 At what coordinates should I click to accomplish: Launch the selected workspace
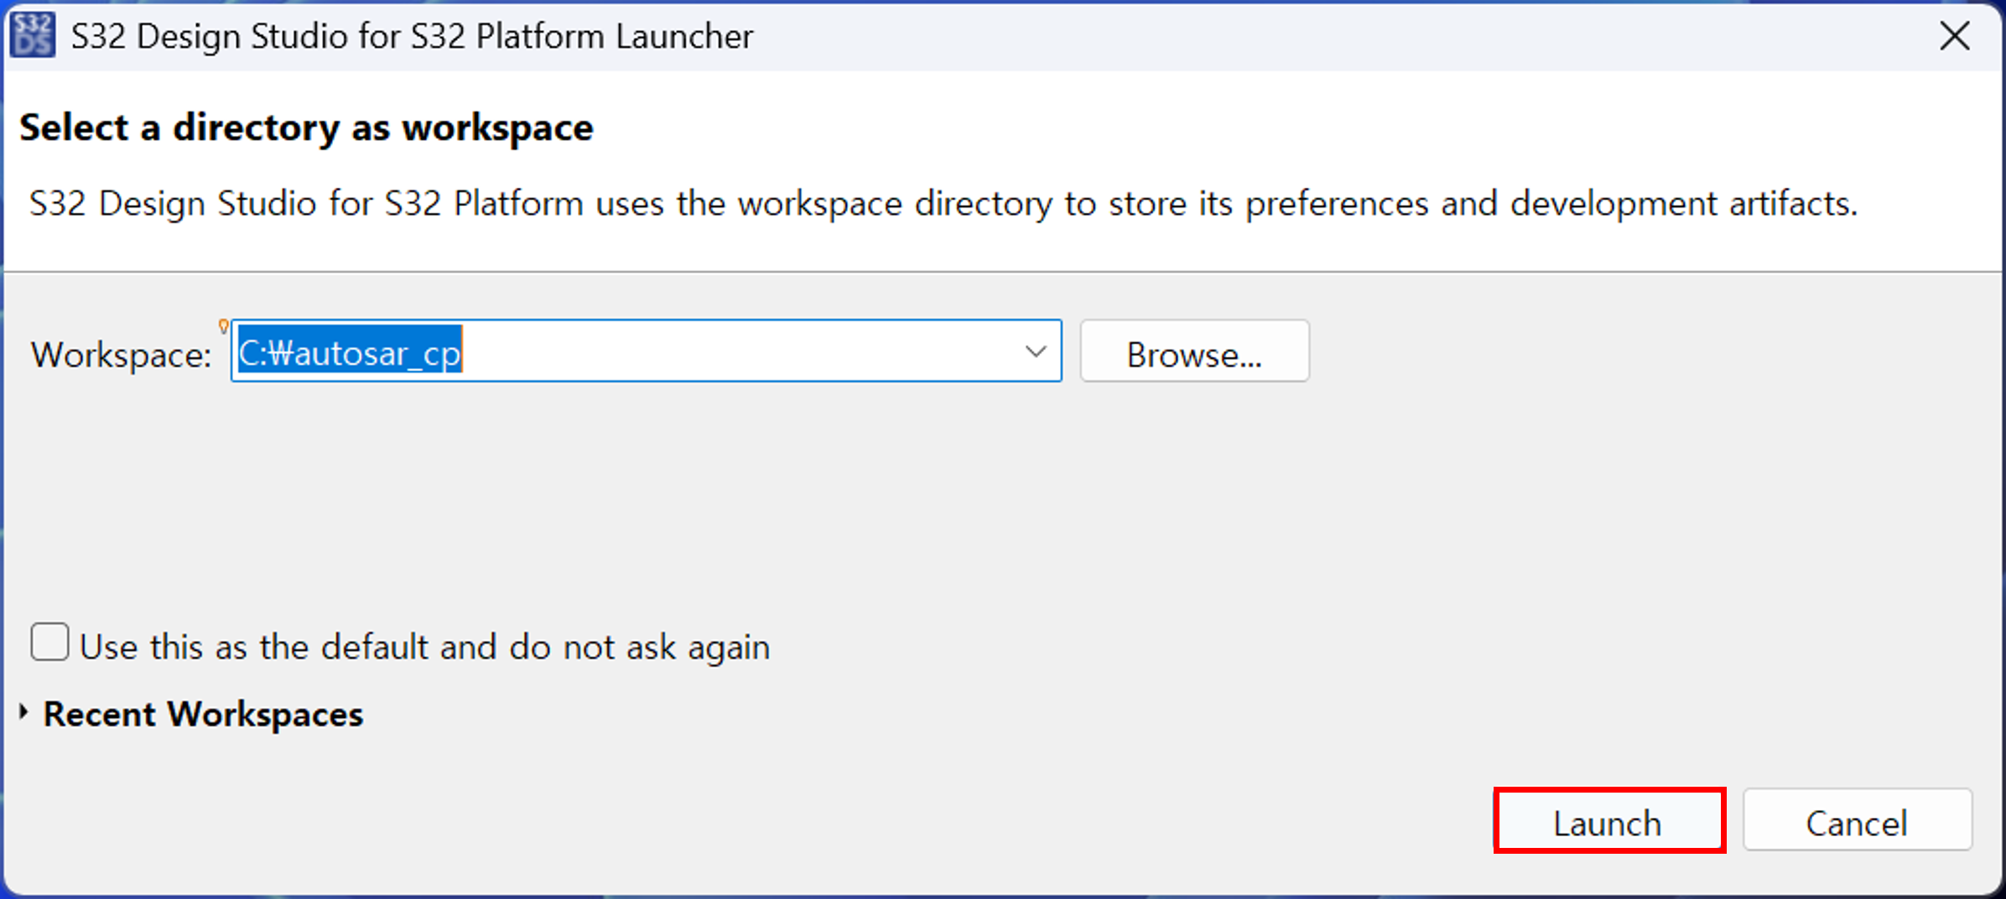point(1609,821)
